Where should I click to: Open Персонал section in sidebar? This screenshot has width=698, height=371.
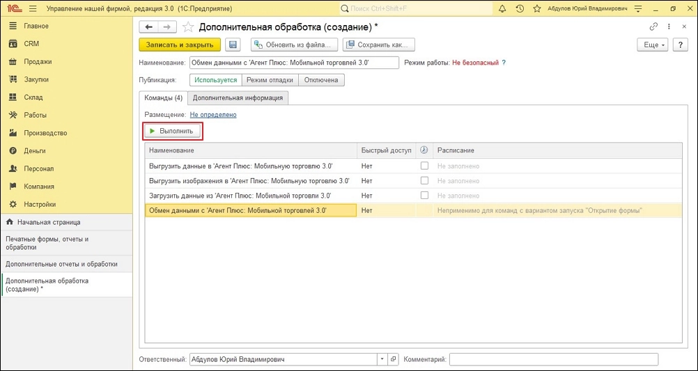coord(66,168)
